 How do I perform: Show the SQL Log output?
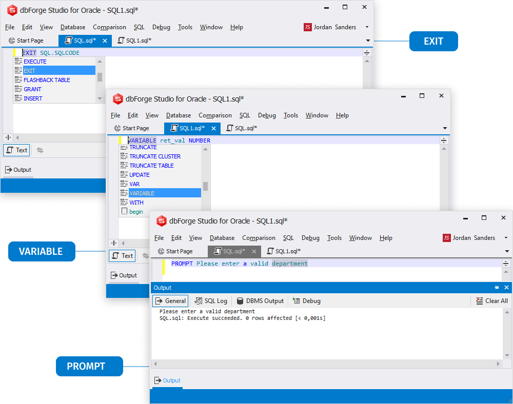coord(211,301)
